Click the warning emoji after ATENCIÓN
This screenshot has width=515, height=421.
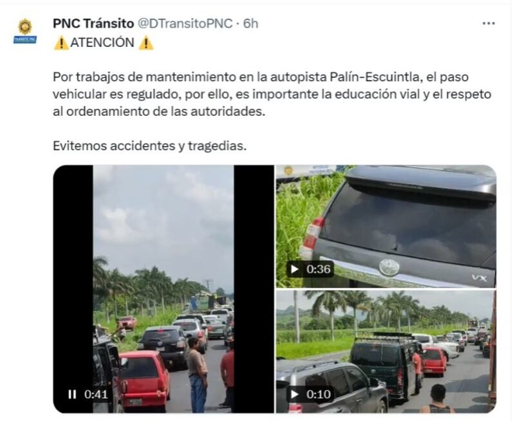point(146,43)
